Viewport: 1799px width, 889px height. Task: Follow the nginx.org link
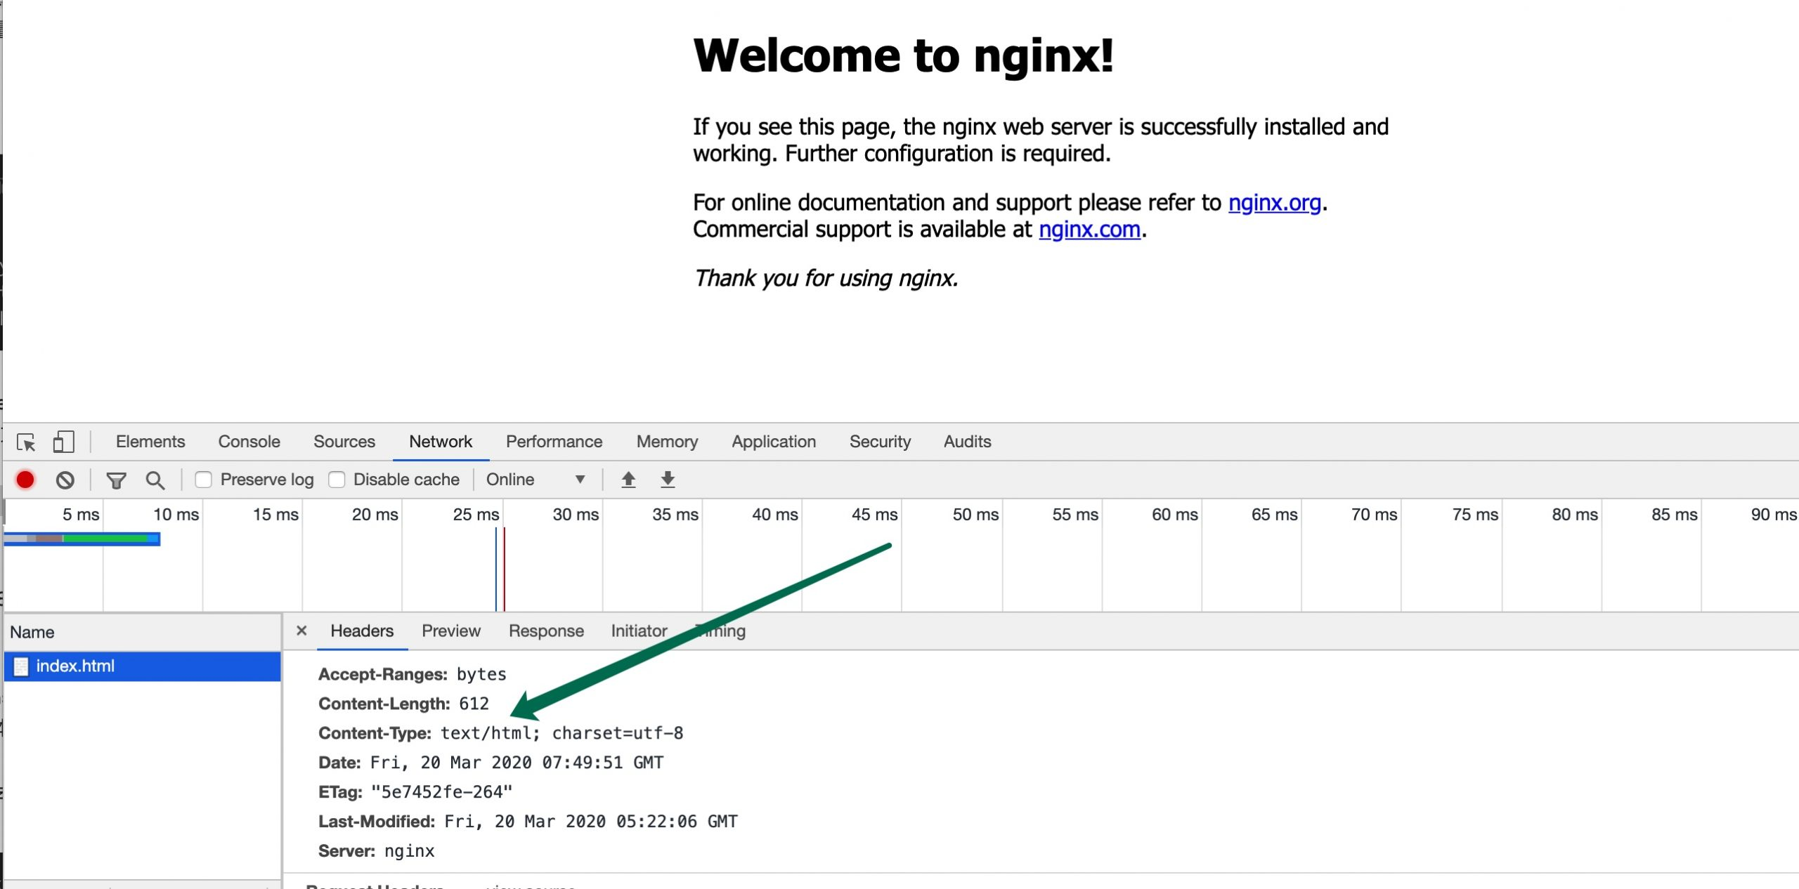[1274, 203]
